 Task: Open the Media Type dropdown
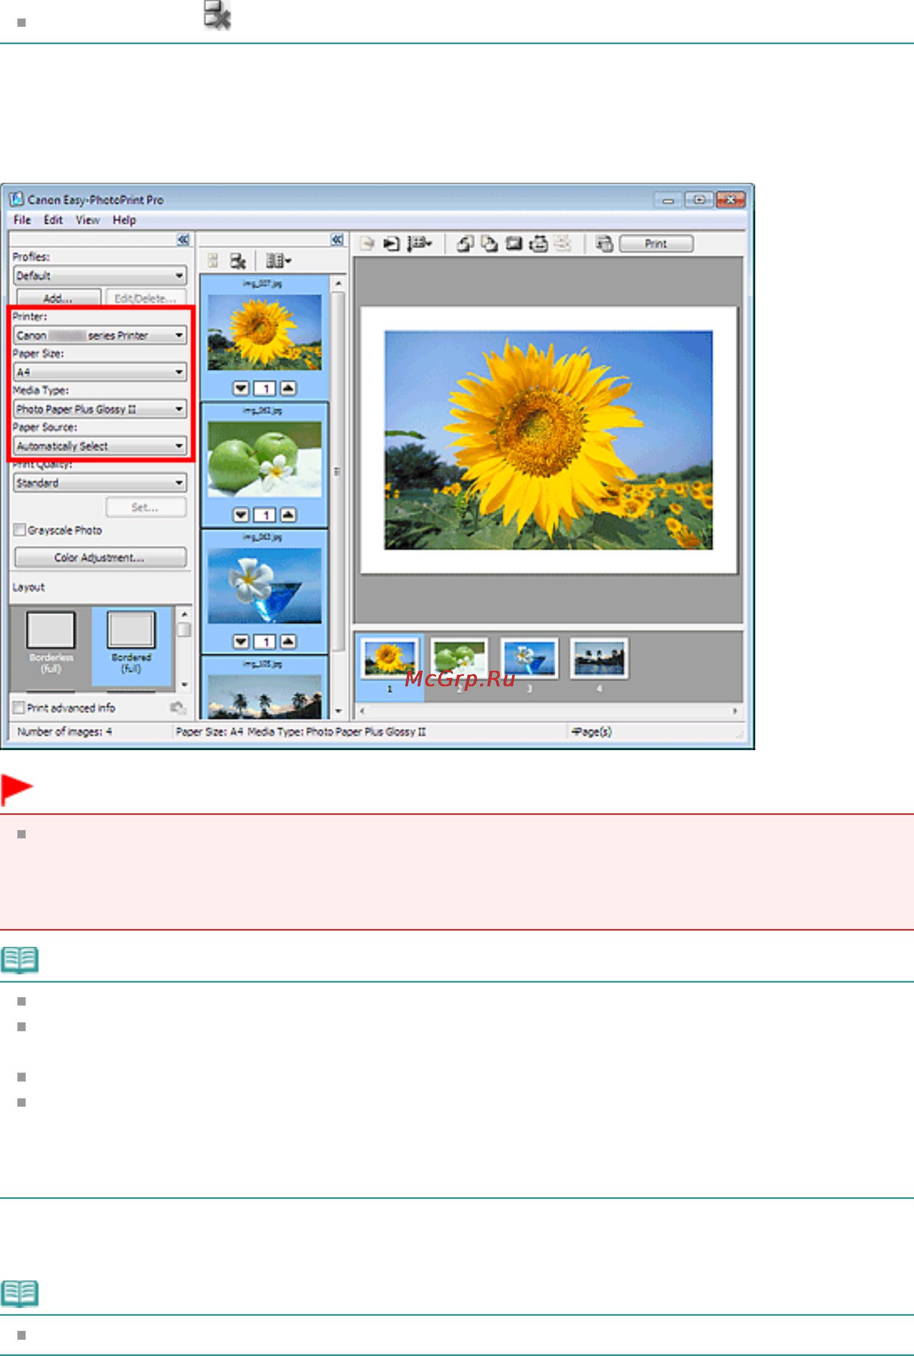tap(100, 409)
